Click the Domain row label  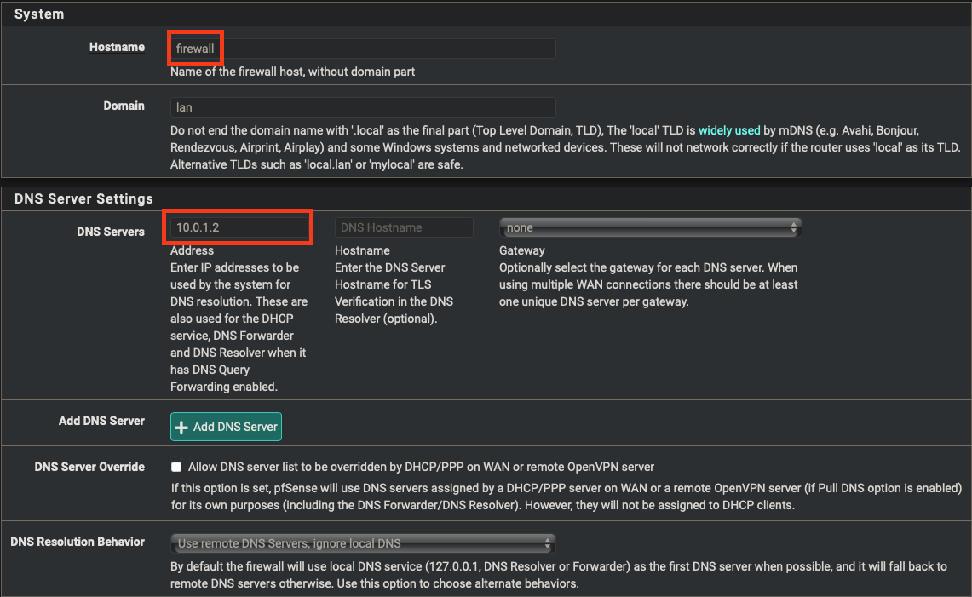pos(124,106)
